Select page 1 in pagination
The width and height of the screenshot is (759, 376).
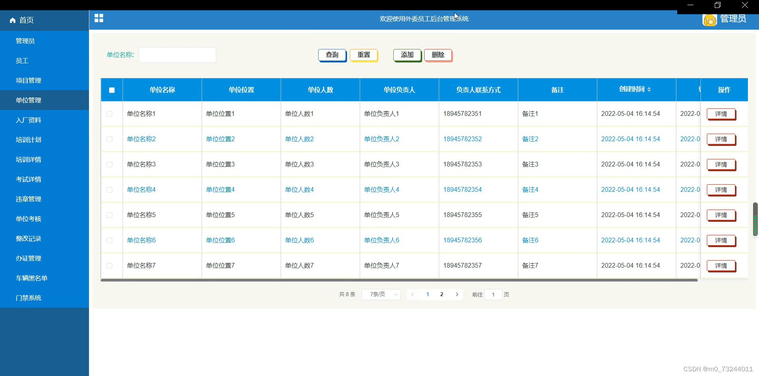[428, 295]
